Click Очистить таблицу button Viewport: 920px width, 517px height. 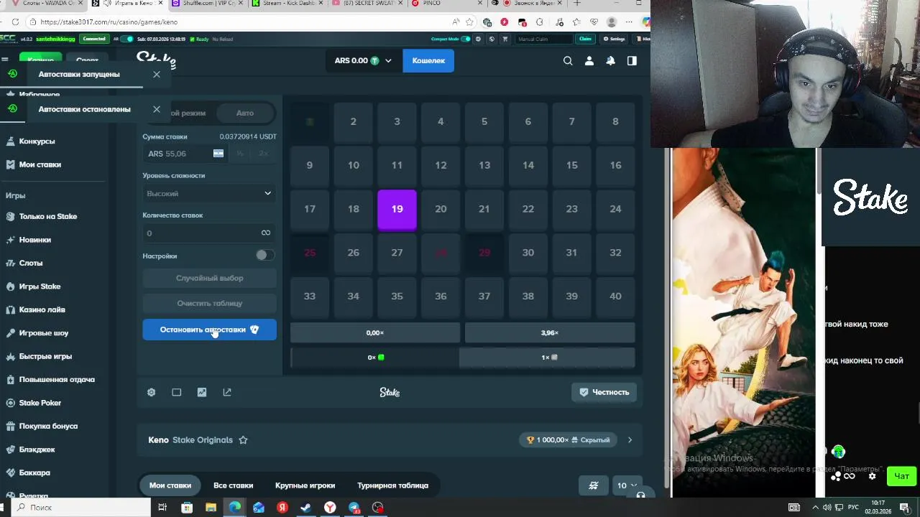click(209, 303)
